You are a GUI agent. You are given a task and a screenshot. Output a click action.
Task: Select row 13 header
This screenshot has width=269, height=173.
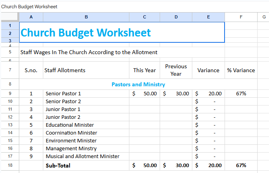[x=10, y=125]
